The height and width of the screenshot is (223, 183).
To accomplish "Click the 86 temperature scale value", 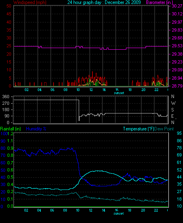I will coord(179,141).
